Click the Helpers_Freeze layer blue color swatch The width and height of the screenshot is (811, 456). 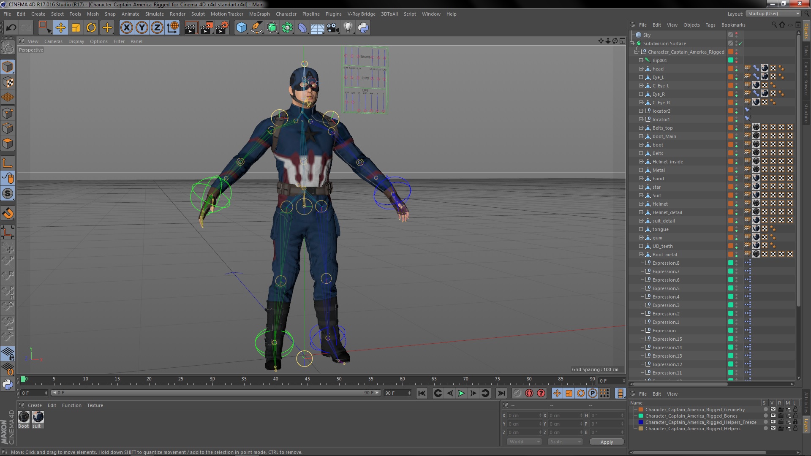(x=641, y=422)
